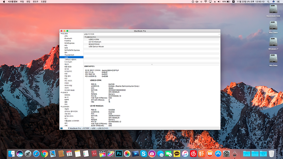Open Finder from the dock

(x=11, y=154)
